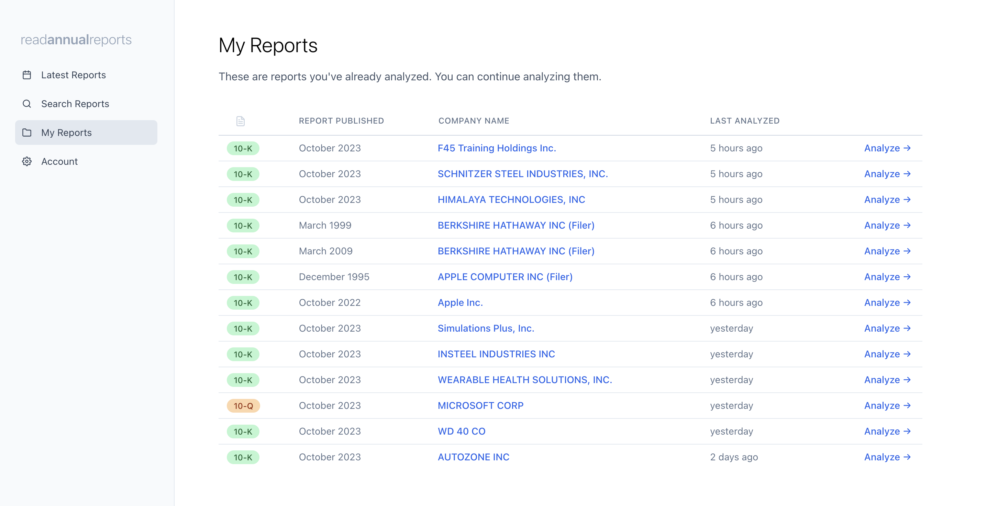The height and width of the screenshot is (506, 987).
Task: Click the document icon in table header
Action: 240,121
